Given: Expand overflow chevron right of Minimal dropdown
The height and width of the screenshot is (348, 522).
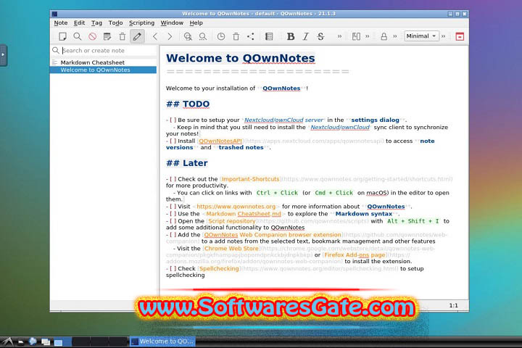Looking at the screenshot, I should [443, 36].
